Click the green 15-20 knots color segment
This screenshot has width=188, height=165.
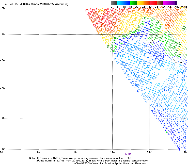(134, 3)
